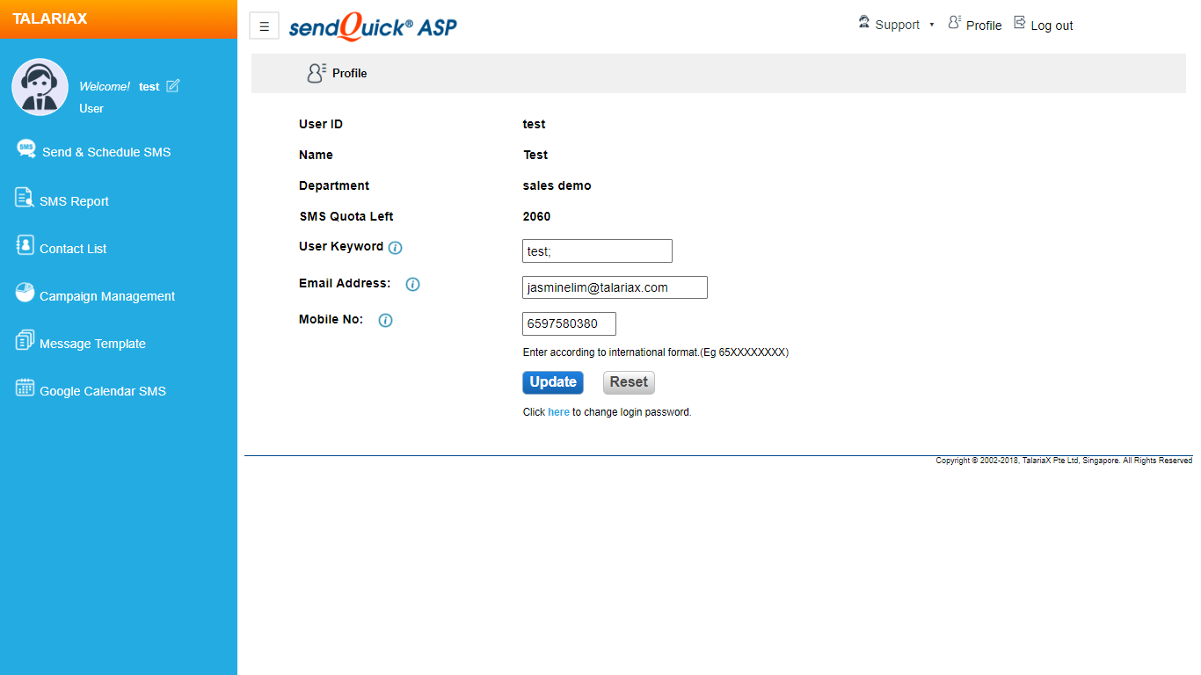Click the User Keyword info icon

pyautogui.click(x=396, y=248)
